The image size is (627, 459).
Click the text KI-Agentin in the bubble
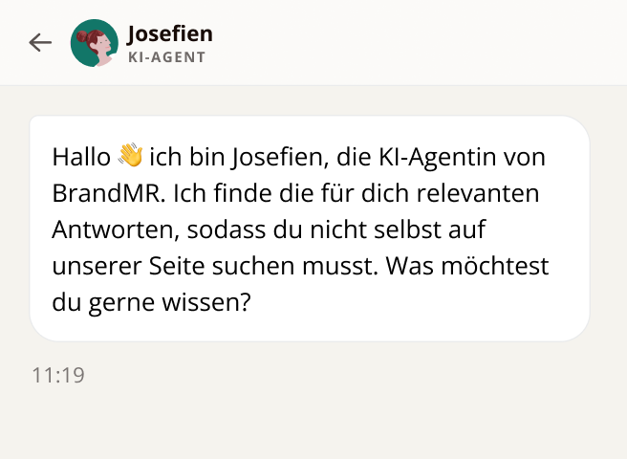[x=439, y=156]
